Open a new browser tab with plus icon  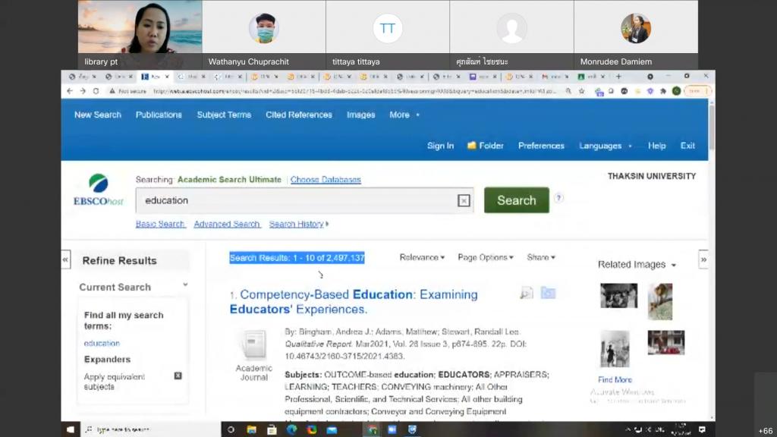coord(618,77)
